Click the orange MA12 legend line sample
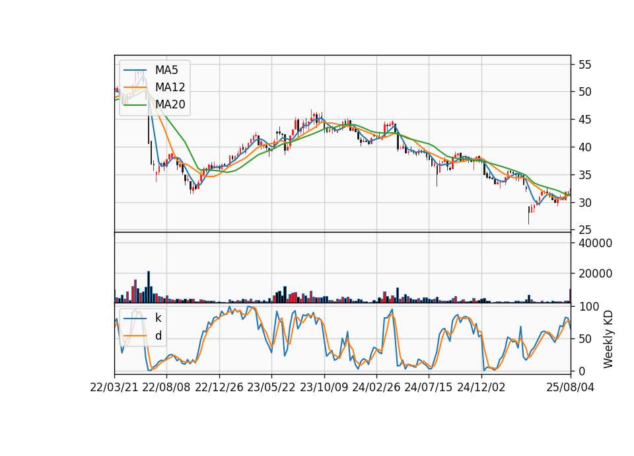The width and height of the screenshot is (634, 456). (135, 87)
